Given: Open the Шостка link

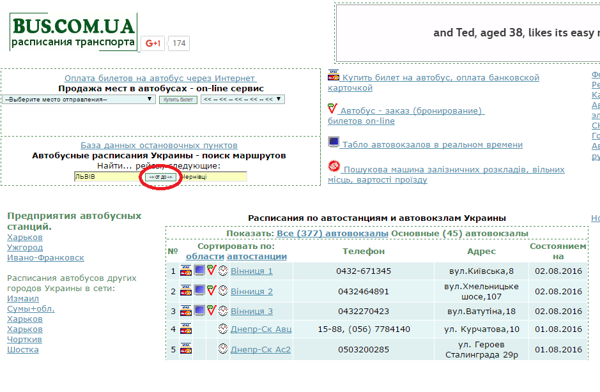Looking at the screenshot, I should pos(23,350).
